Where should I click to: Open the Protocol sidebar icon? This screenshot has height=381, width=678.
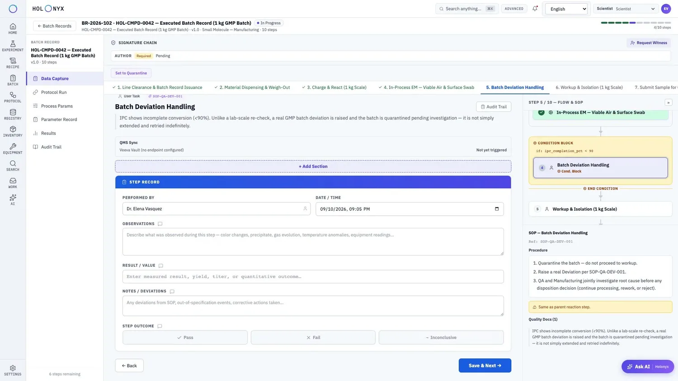point(13,97)
